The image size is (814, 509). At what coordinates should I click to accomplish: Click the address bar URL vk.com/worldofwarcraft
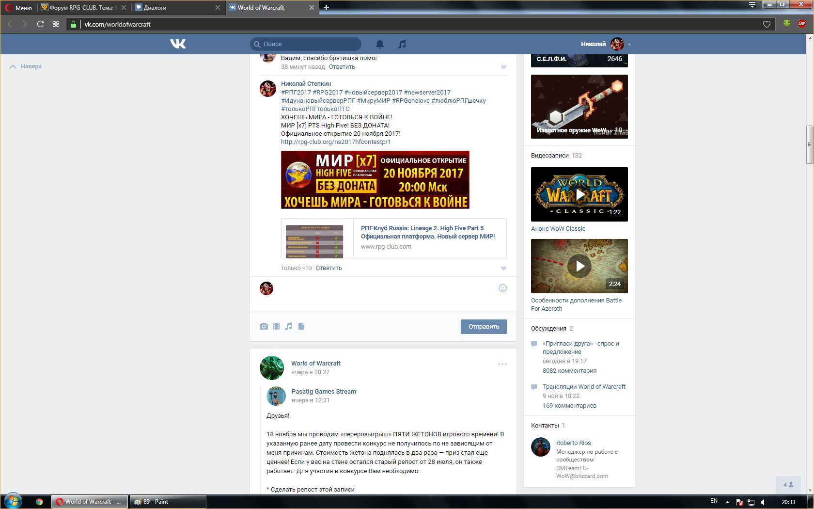tap(118, 24)
